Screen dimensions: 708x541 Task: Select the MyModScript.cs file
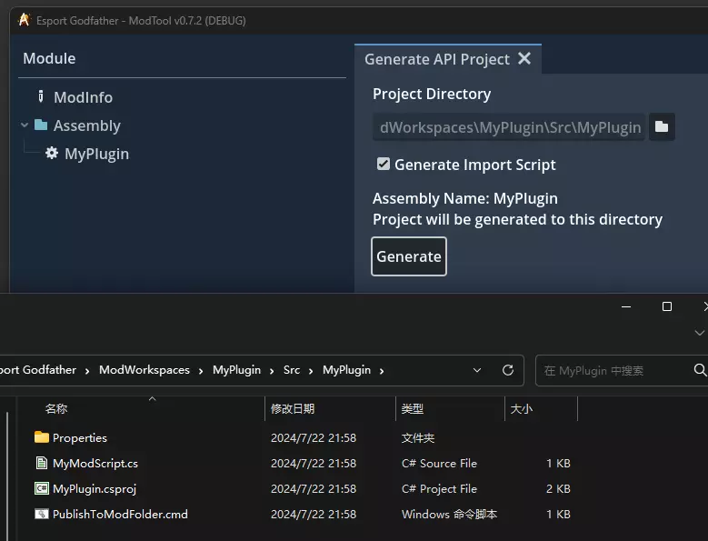pyautogui.click(x=95, y=464)
